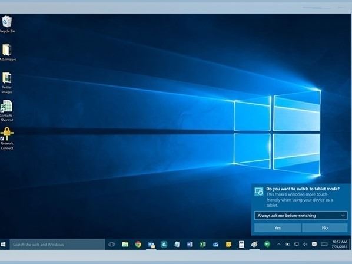Launch Microsoft Excel from the taskbar
This screenshot has height=264, width=352.
[202, 244]
